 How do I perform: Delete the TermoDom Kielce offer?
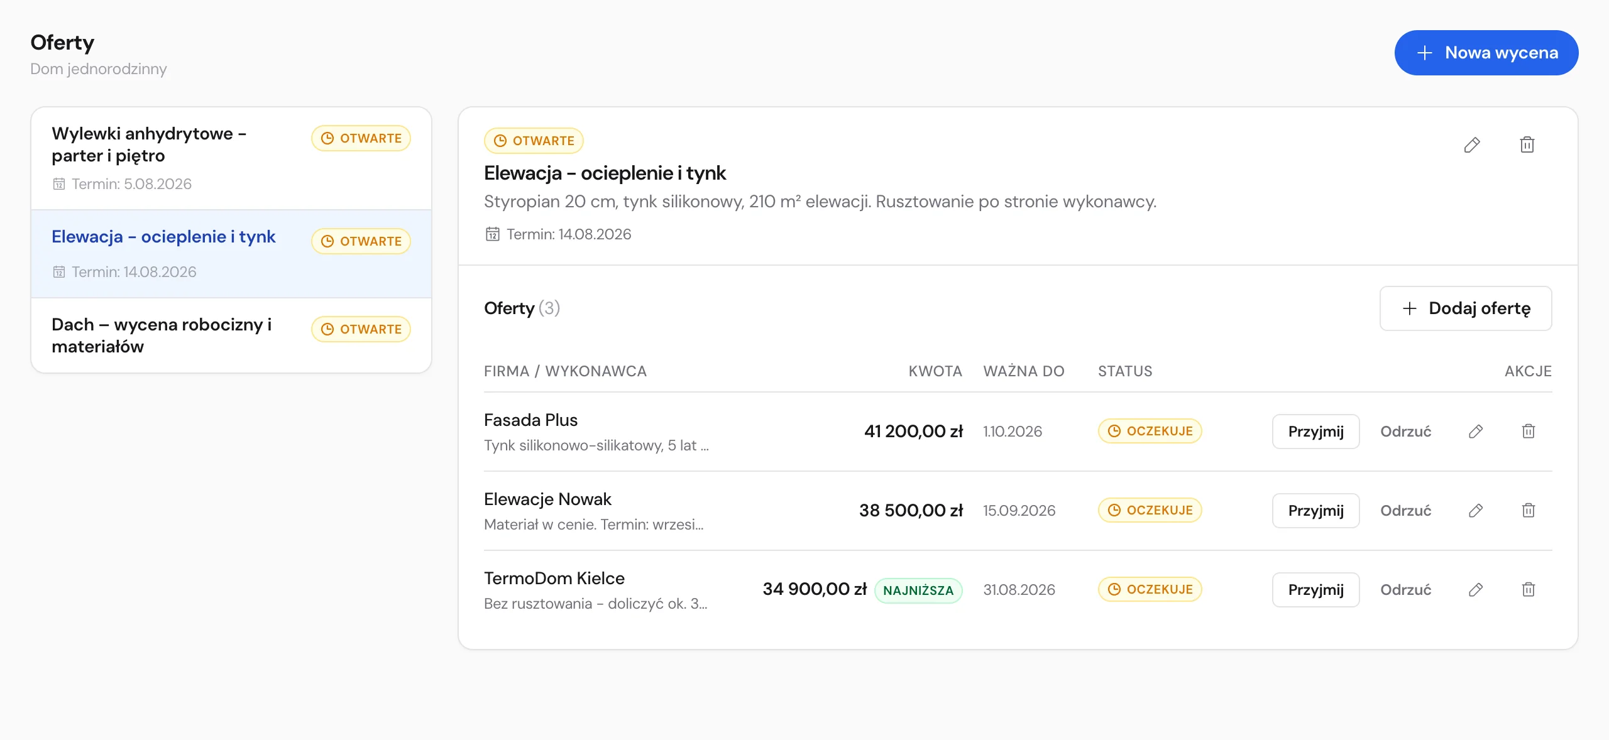pyautogui.click(x=1529, y=590)
